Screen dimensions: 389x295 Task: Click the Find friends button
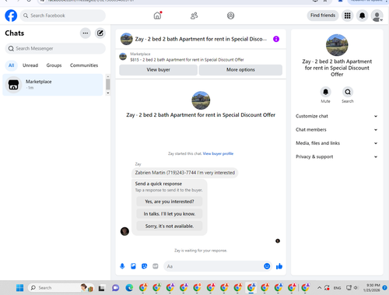pyautogui.click(x=323, y=16)
